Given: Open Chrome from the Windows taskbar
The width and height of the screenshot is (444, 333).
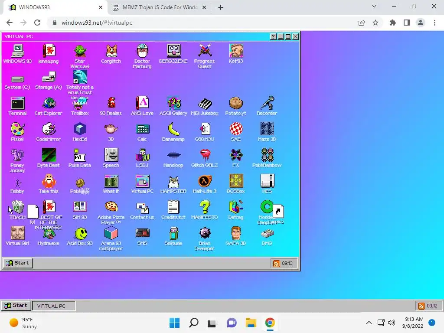Looking at the screenshot, I should (270, 323).
